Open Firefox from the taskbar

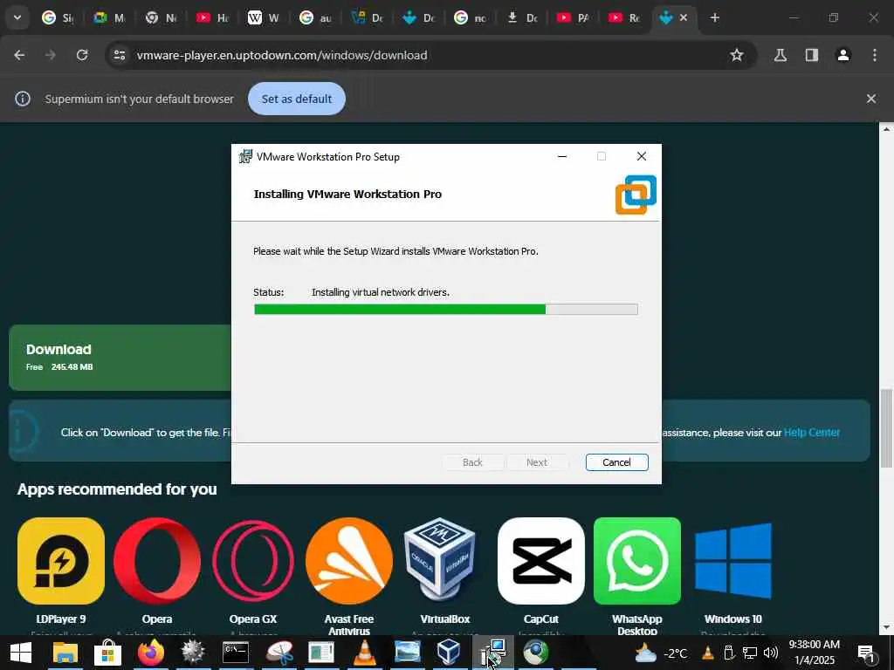coord(150,653)
